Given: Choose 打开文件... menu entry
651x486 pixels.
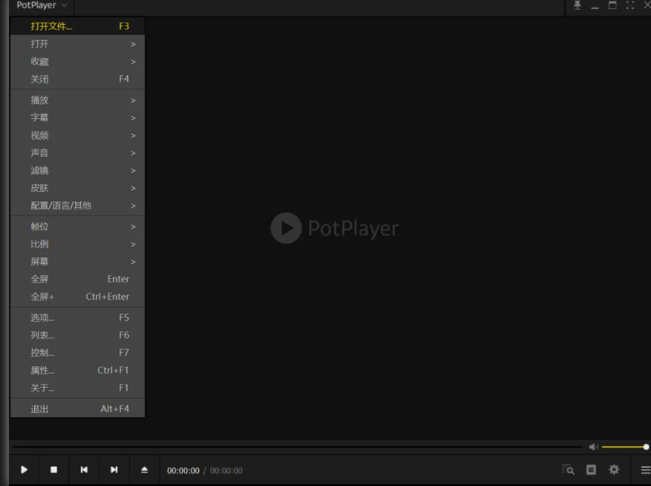Looking at the screenshot, I should pos(78,26).
